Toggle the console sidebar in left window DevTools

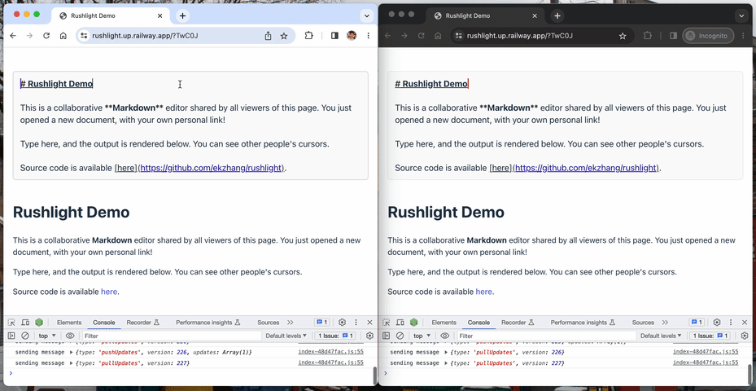pyautogui.click(x=11, y=336)
